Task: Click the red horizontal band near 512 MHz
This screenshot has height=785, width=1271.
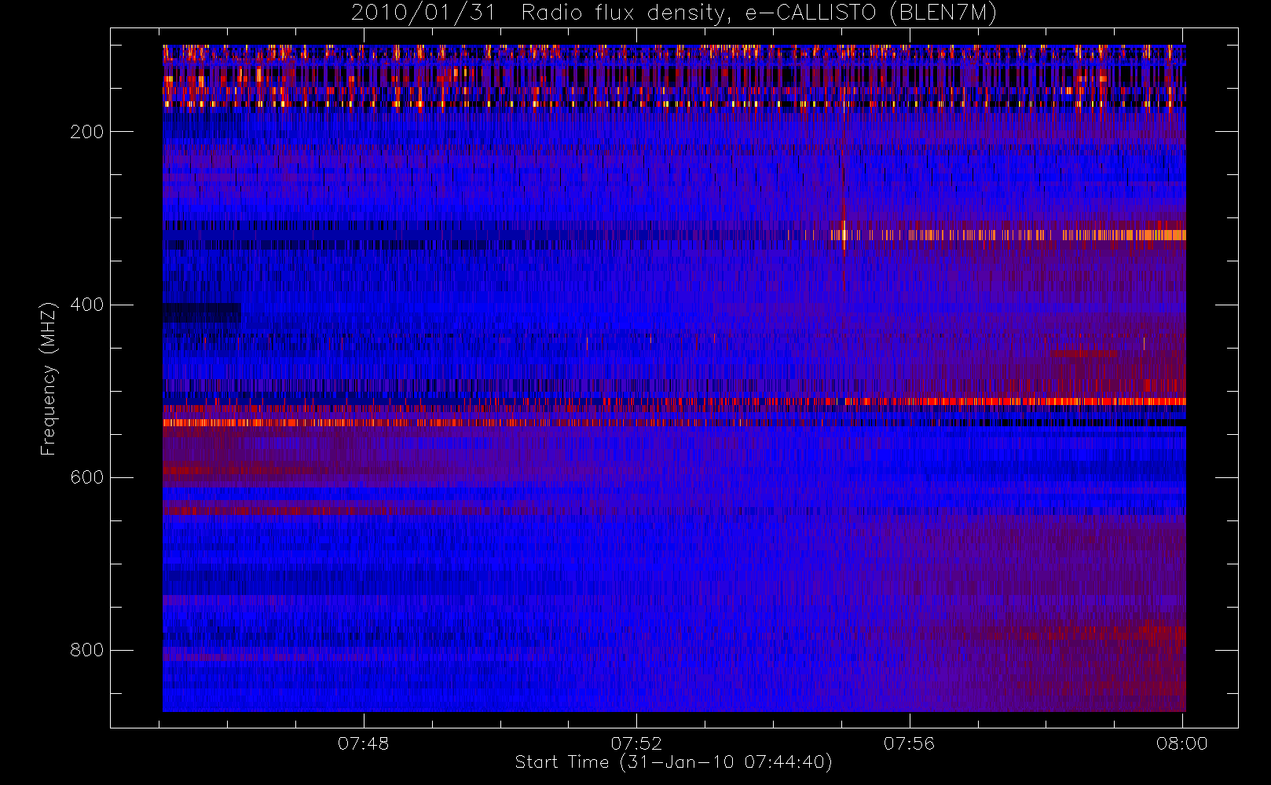Action: (x=1013, y=402)
